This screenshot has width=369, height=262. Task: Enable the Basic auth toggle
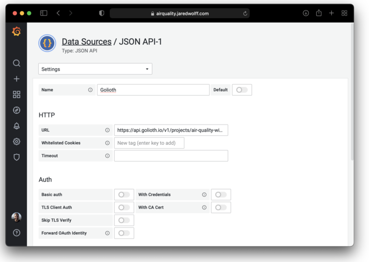click(123, 195)
